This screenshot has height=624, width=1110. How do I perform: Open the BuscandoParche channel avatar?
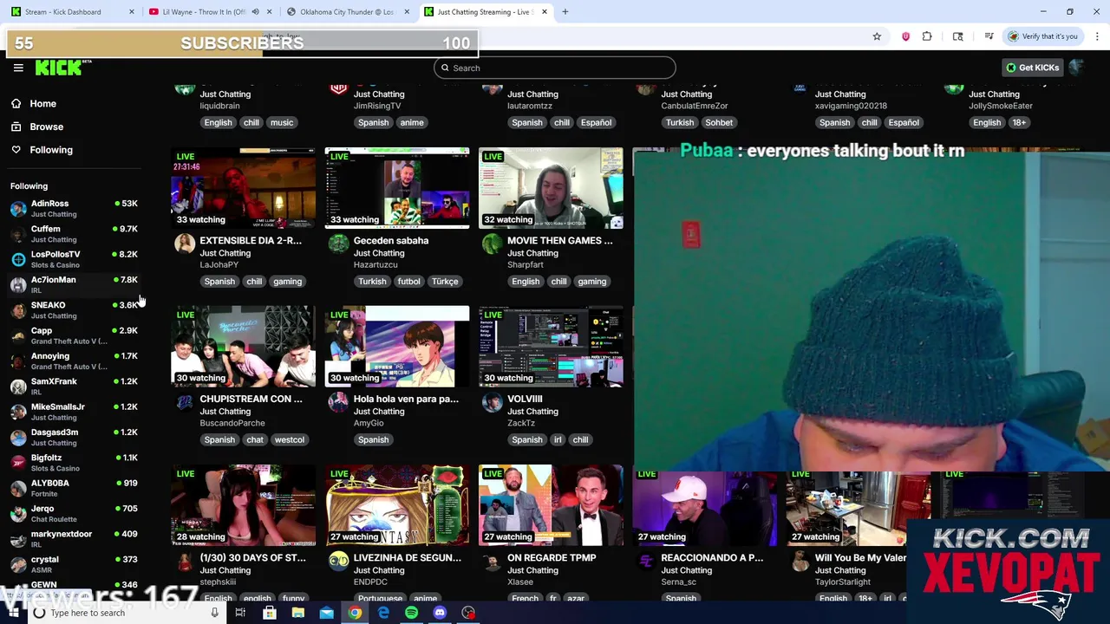[184, 403]
